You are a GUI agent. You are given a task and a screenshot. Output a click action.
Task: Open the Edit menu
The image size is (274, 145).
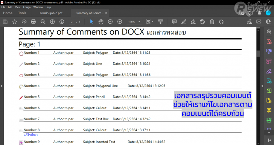pyautogui.click(x=10, y=7)
